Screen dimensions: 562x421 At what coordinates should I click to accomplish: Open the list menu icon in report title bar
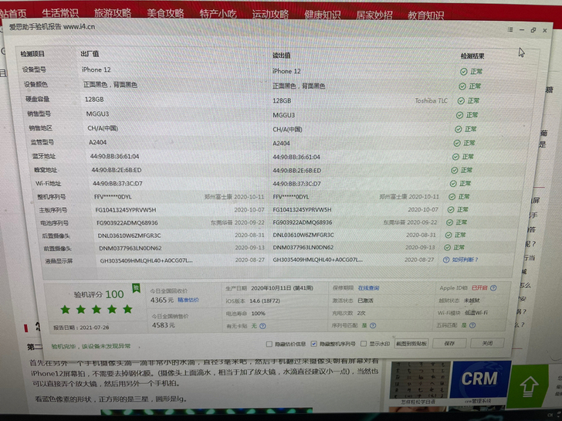pos(510,30)
